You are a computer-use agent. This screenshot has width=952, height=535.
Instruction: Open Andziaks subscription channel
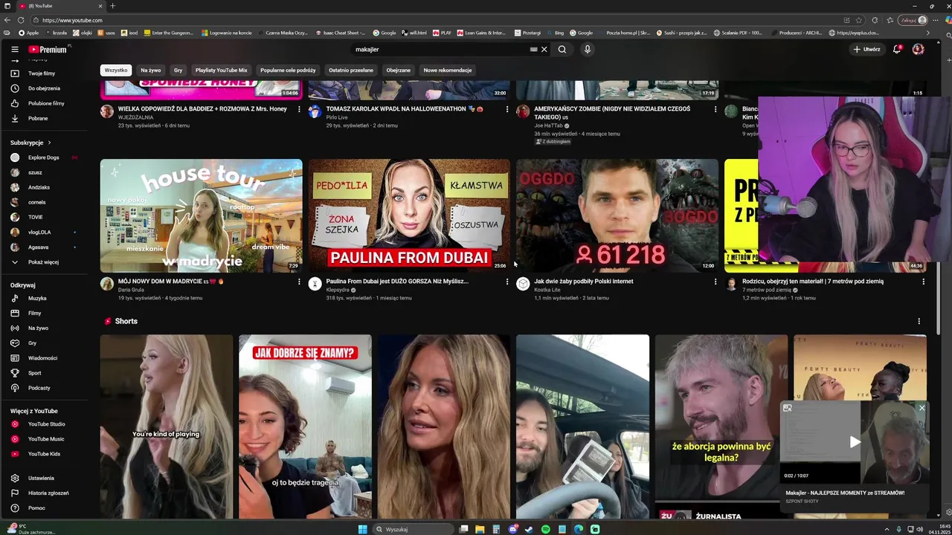coord(39,187)
